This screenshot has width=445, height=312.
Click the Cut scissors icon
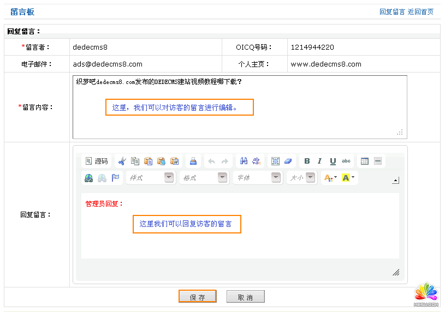[122, 161]
